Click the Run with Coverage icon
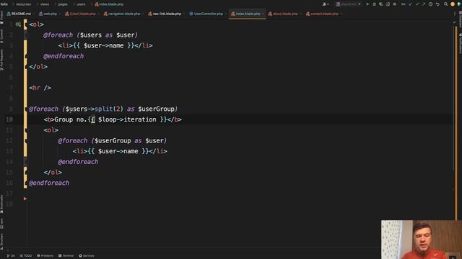The width and height of the screenshot is (462, 259). [381, 4]
